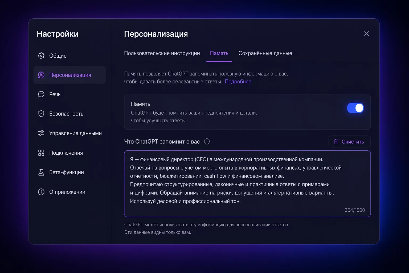This screenshot has height=273, width=409.
Task: Click the trash icon in the Очистить button
Action: click(336, 142)
